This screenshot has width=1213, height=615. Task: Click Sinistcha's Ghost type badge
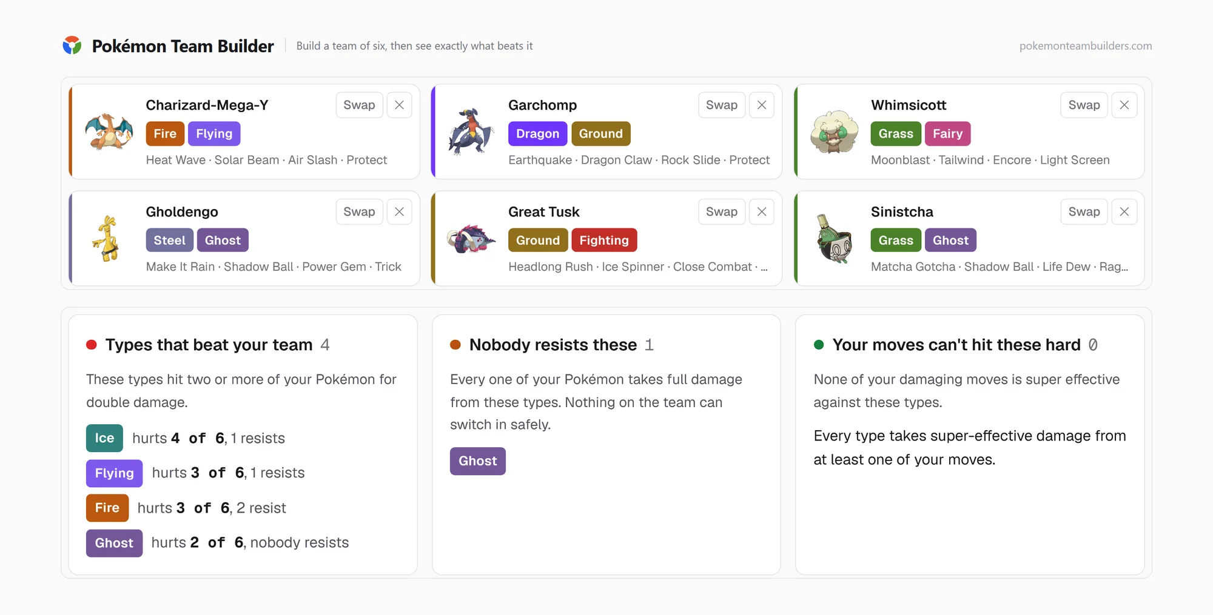[x=950, y=241]
